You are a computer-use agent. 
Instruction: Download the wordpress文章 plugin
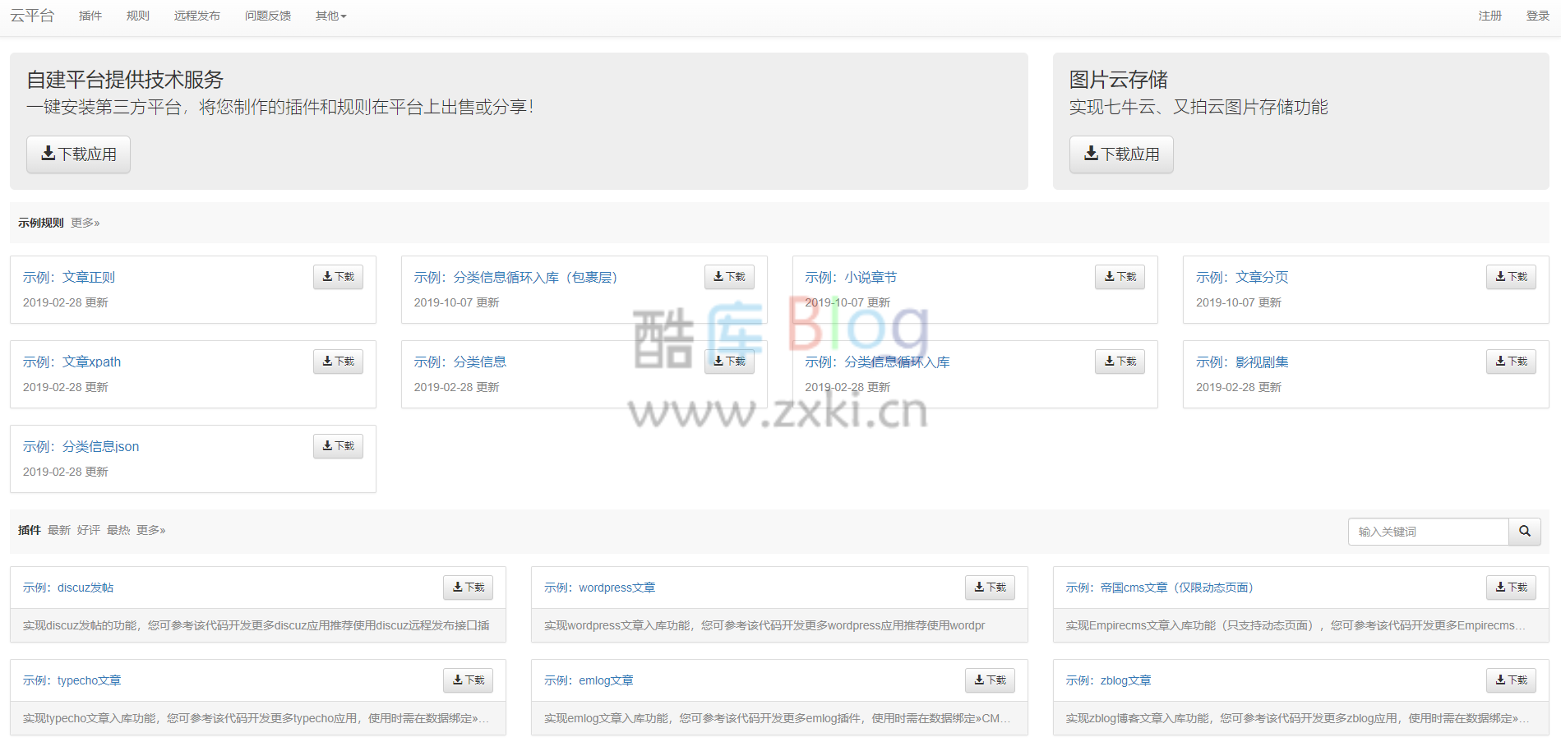[x=989, y=587]
